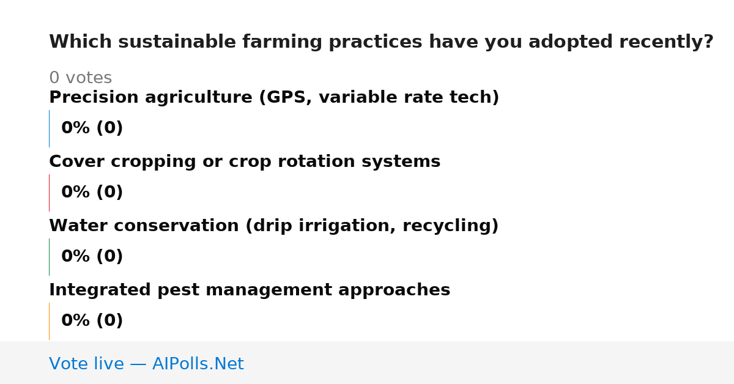Click the 0% (0) result under Precision agriculture
This screenshot has height=384, width=734.
pyautogui.click(x=92, y=128)
